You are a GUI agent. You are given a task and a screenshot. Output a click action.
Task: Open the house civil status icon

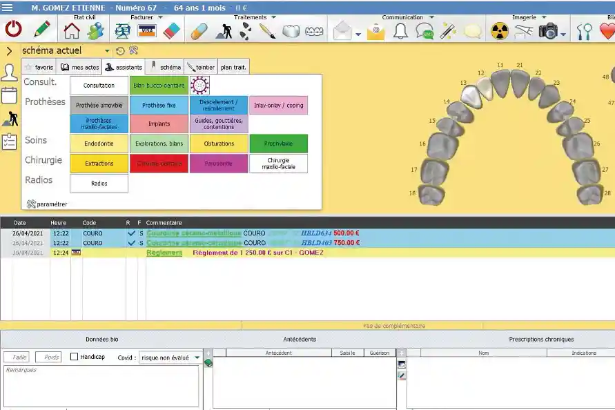point(72,30)
